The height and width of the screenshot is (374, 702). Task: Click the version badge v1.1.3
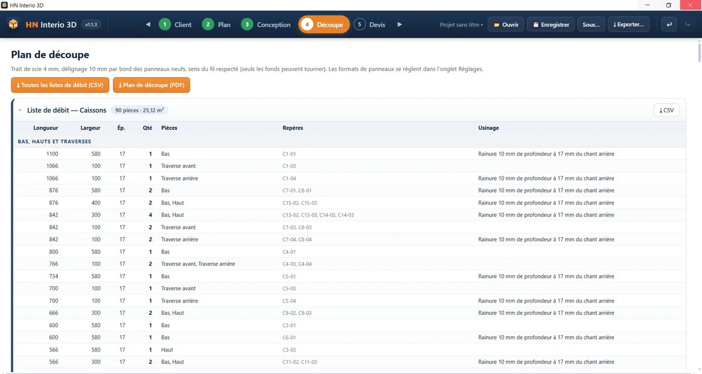(90, 25)
